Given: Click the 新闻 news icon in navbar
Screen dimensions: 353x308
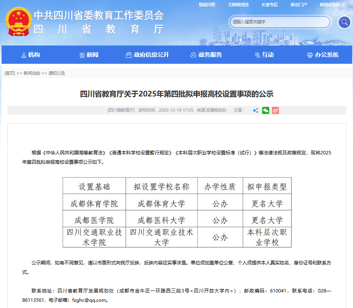Looking at the screenshot, I should pos(82,55).
